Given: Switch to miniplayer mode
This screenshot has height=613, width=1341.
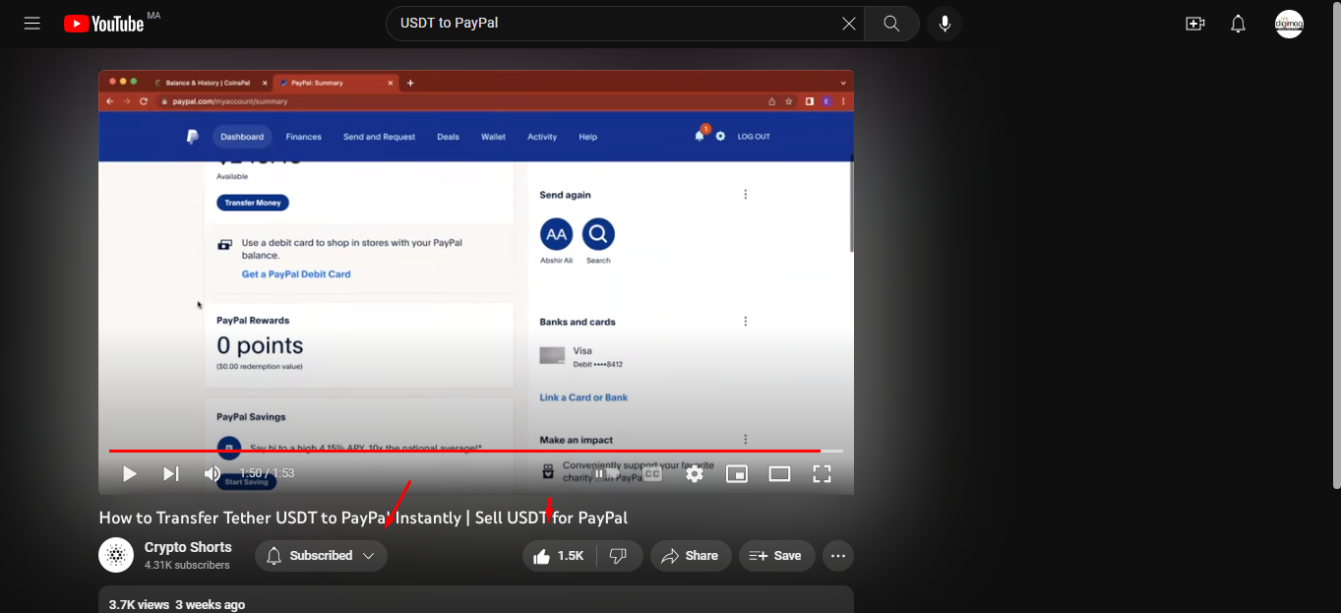Looking at the screenshot, I should pos(737,474).
